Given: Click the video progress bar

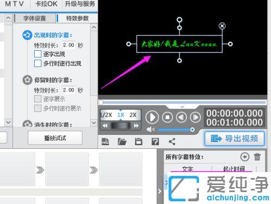Looking at the screenshot, I should point(183,102).
